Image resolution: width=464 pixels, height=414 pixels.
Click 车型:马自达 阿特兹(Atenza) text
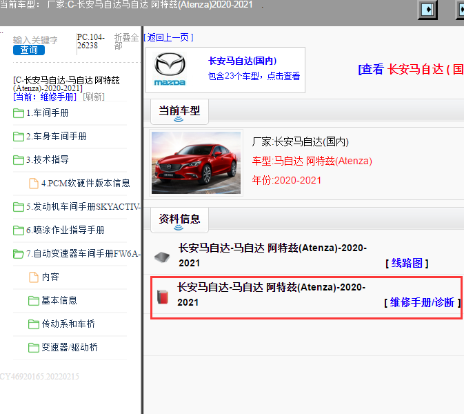click(312, 161)
